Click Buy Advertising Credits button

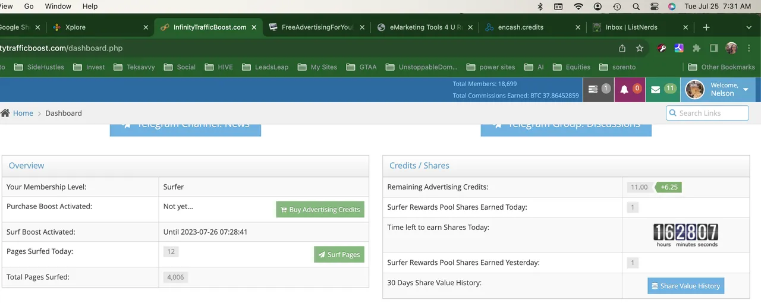click(320, 210)
